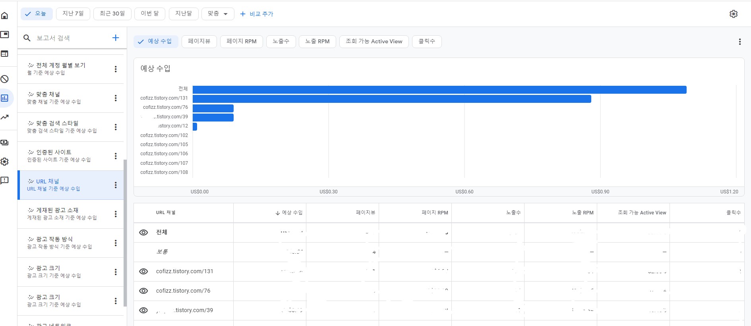The height and width of the screenshot is (326, 751).
Task: Select the 이번 달 date range
Action: [x=150, y=14]
